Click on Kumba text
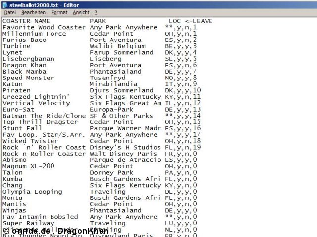 tap(12, 179)
